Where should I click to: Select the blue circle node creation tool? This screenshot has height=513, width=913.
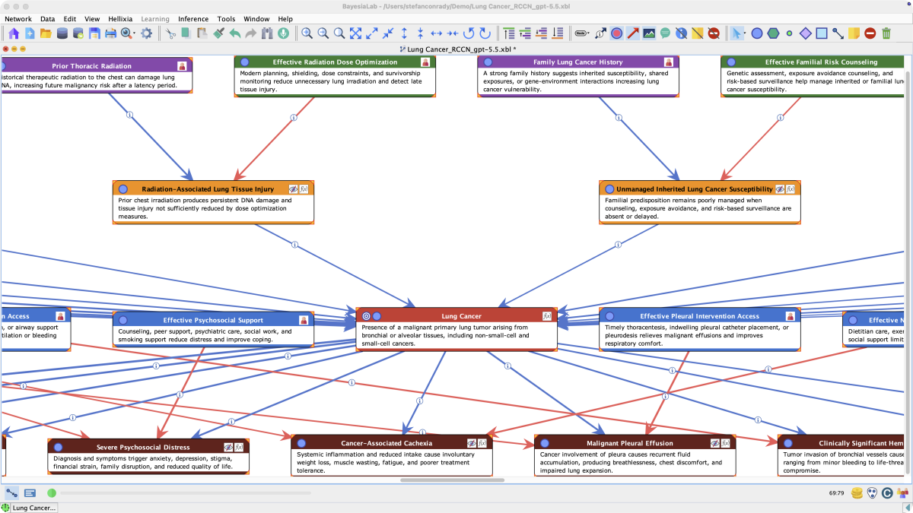click(x=757, y=33)
